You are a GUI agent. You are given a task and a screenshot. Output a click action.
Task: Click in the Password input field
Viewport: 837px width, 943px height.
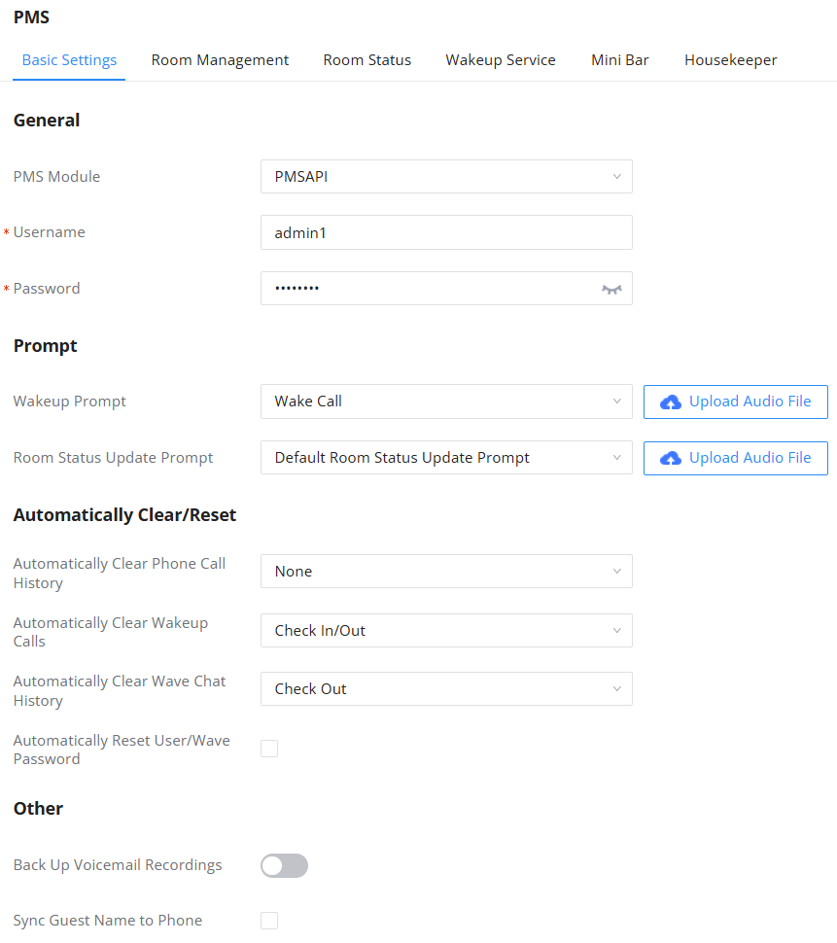click(x=428, y=289)
